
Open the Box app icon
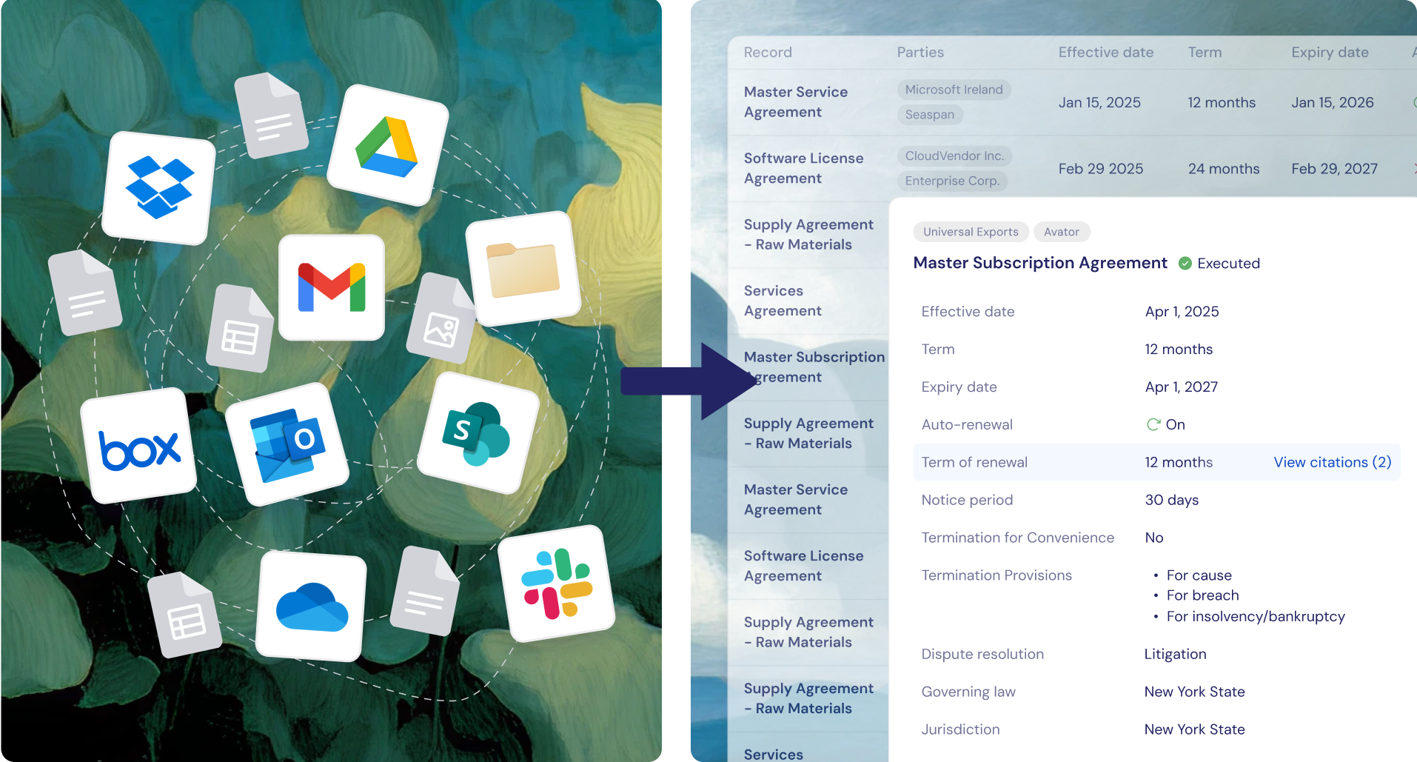point(138,446)
